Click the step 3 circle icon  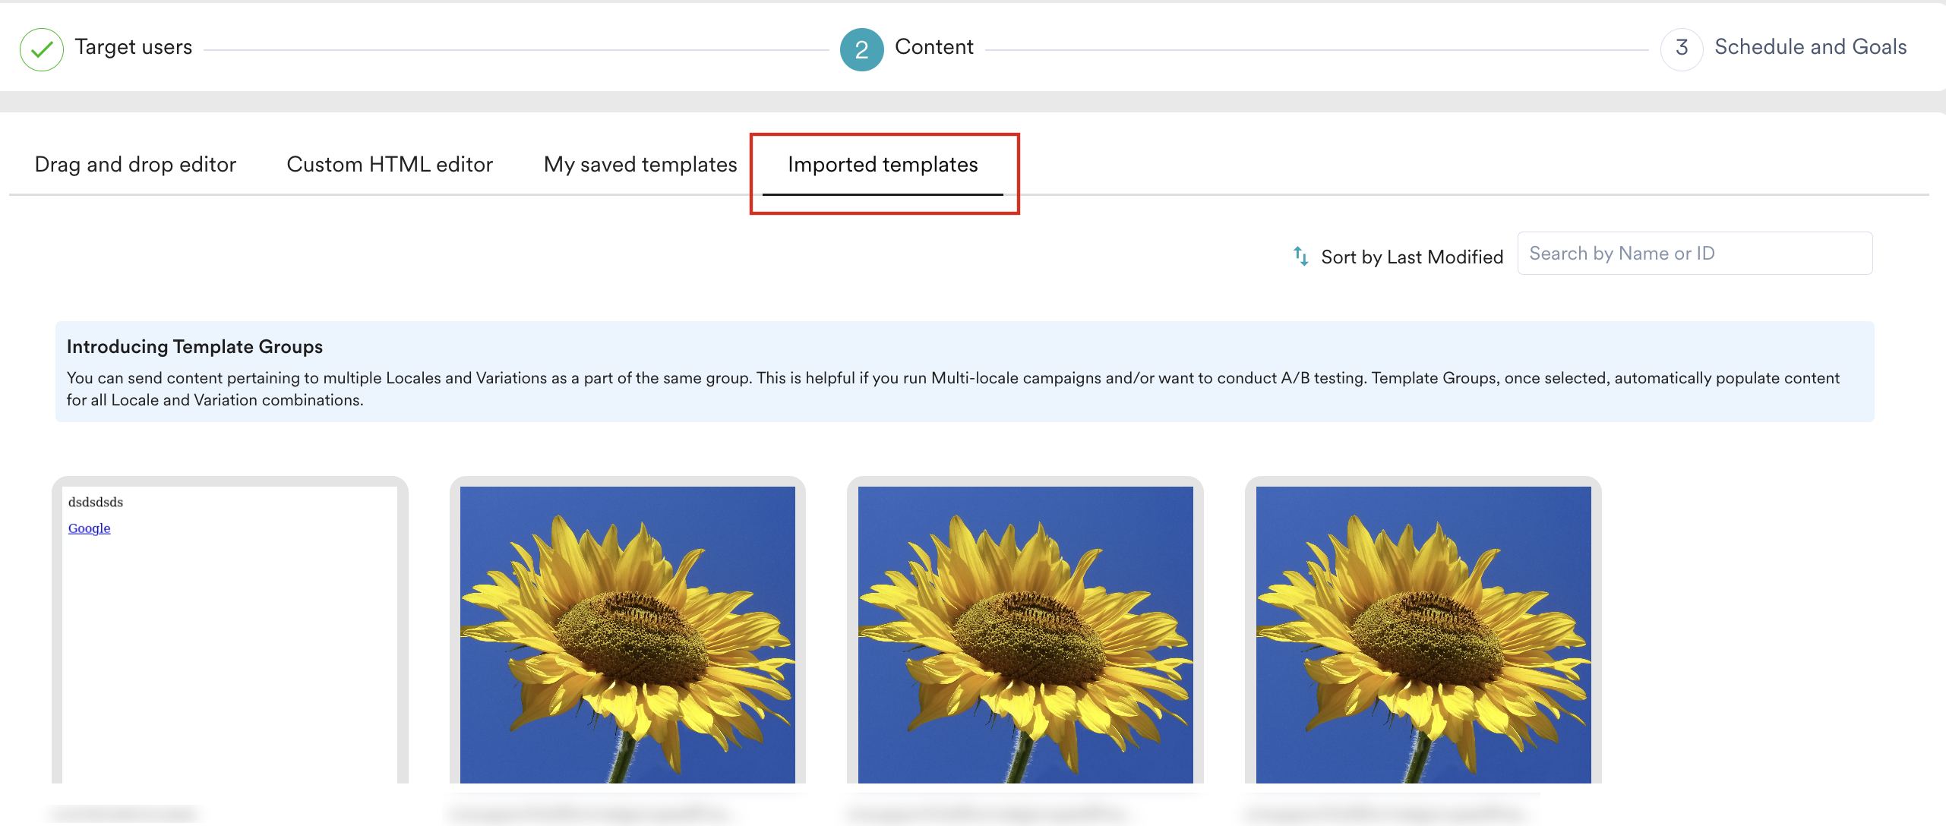[1681, 49]
